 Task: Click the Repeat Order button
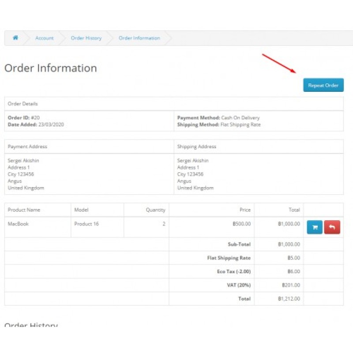(323, 85)
